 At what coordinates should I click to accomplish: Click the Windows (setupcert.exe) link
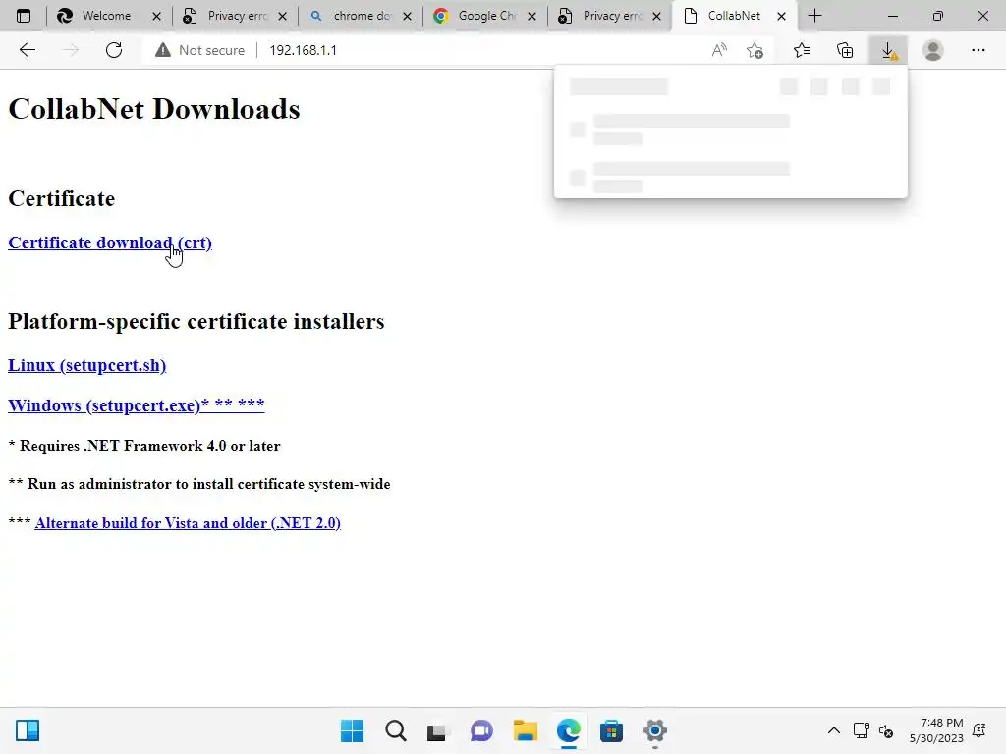click(x=136, y=405)
